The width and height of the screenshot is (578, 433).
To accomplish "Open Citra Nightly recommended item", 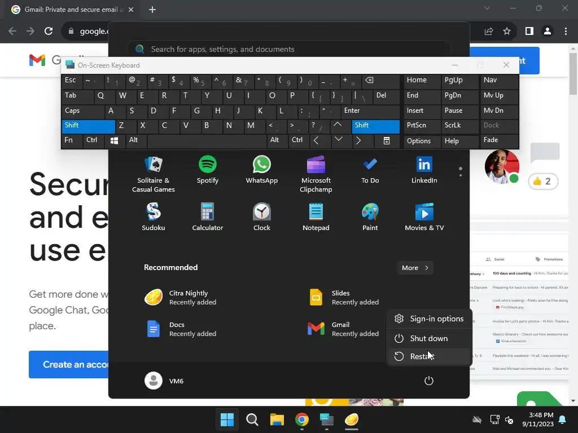I will point(181,298).
